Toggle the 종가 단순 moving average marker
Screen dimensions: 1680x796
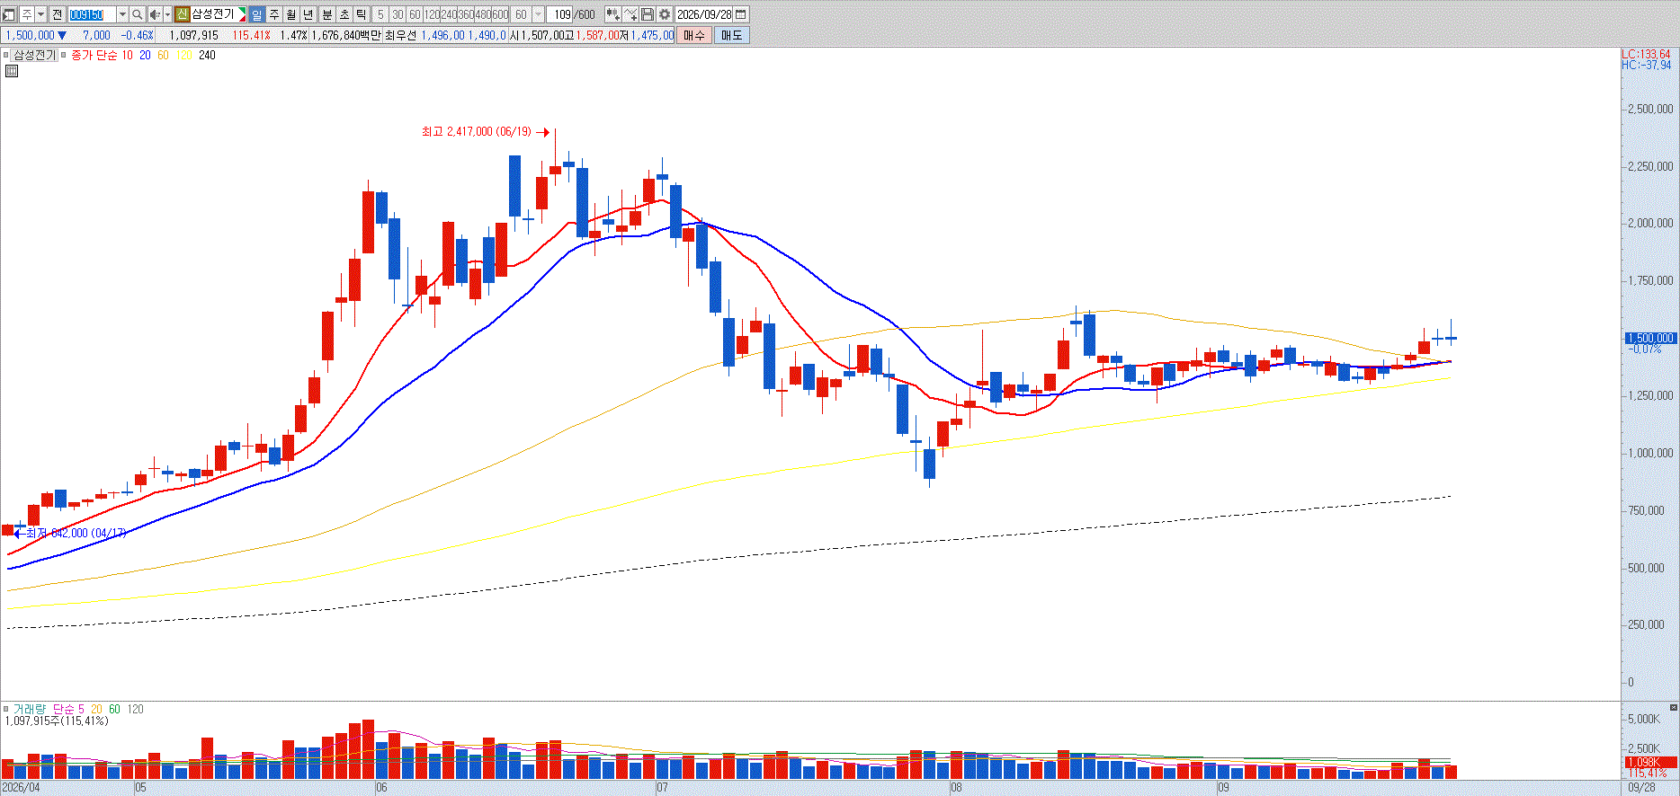click(64, 55)
